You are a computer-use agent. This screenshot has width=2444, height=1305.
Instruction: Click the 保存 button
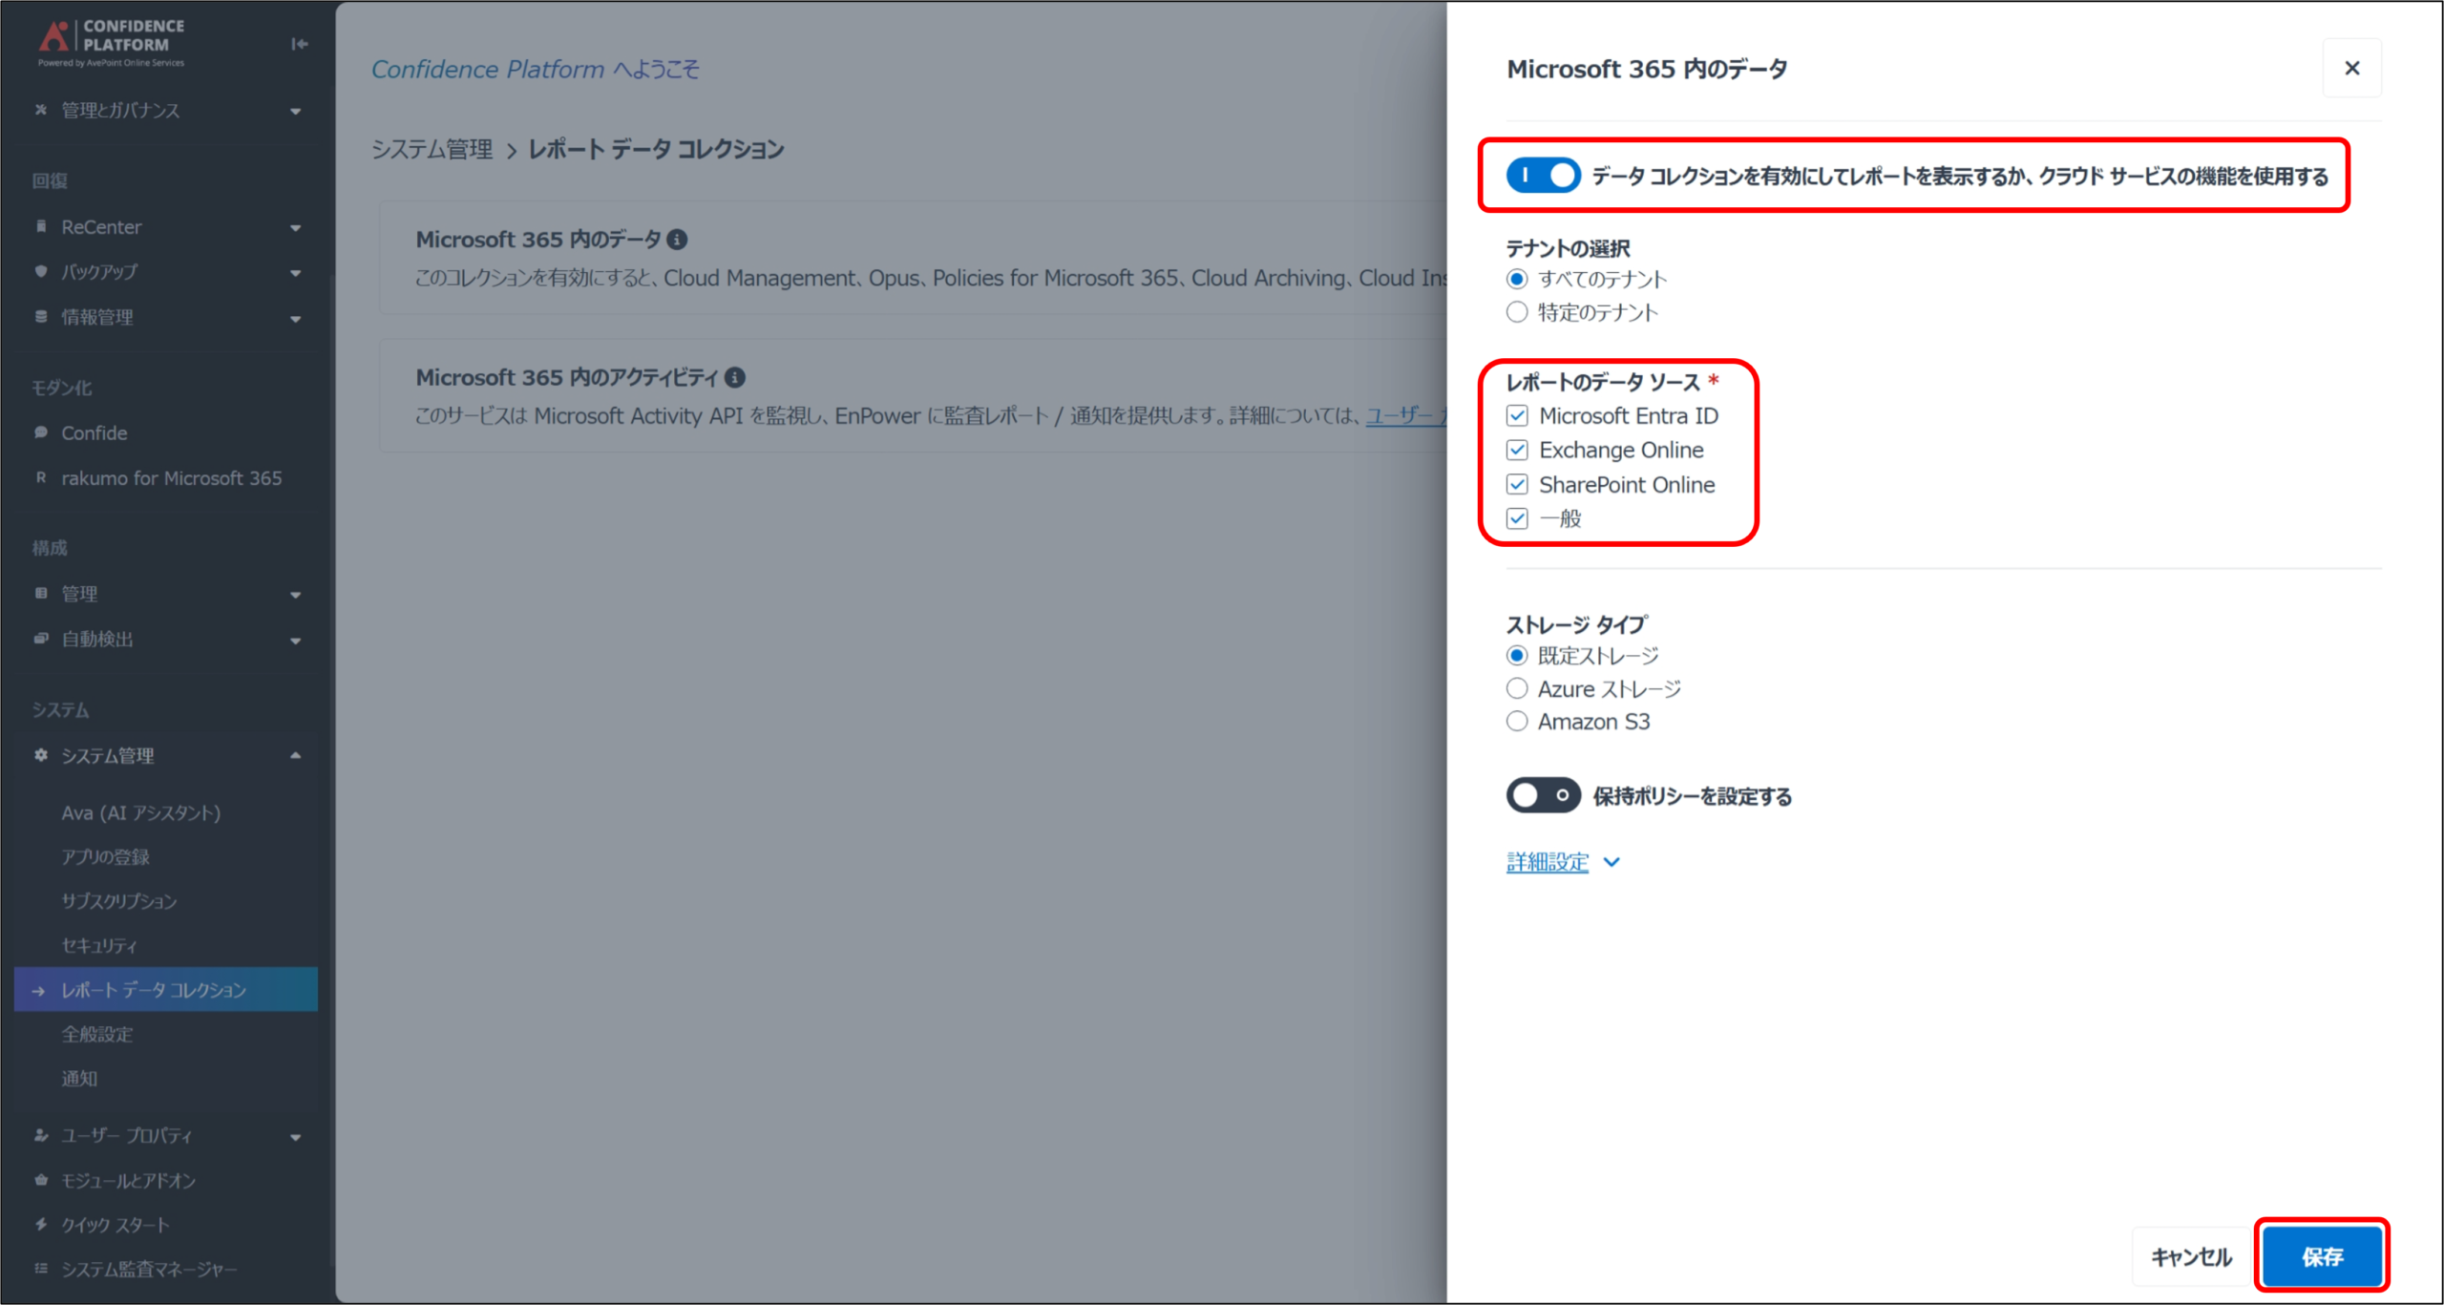[x=2322, y=1256]
